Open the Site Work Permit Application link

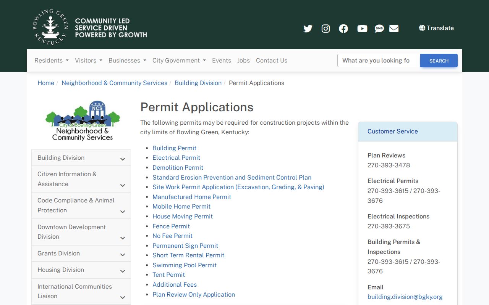(x=238, y=187)
